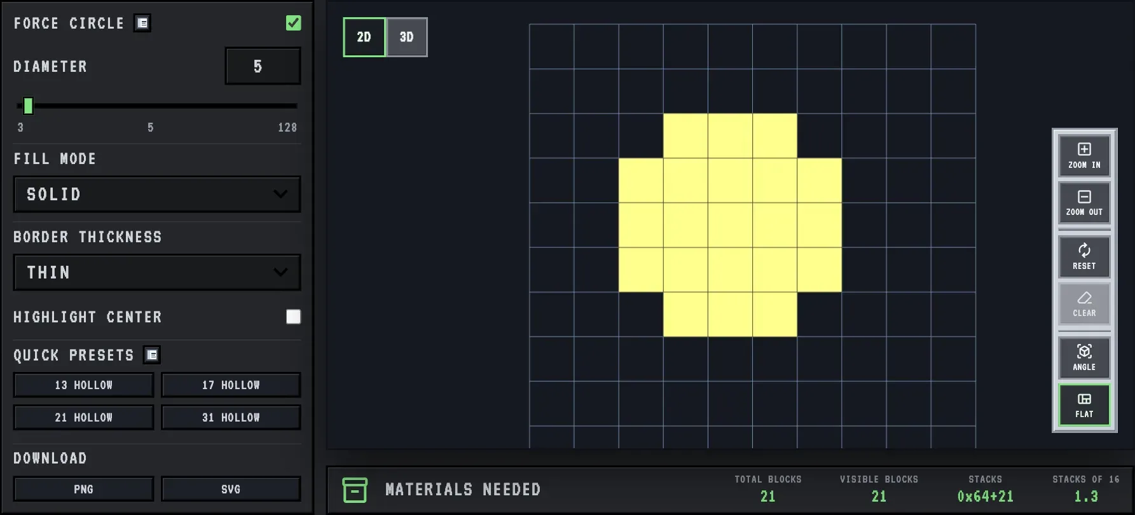Click the Total Blocks value 21
The width and height of the screenshot is (1135, 515).
[768, 497]
